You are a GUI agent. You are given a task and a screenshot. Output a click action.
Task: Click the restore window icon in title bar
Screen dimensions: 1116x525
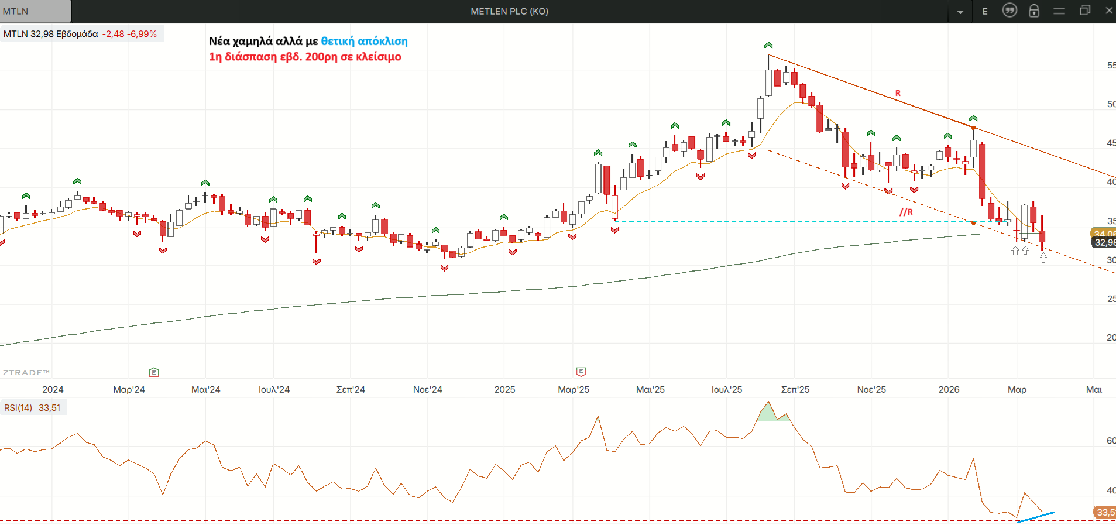coord(1084,11)
